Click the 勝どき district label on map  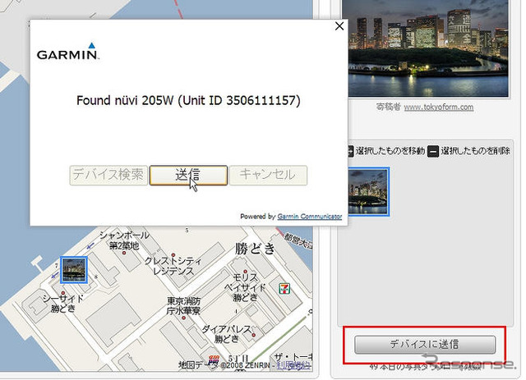click(255, 249)
